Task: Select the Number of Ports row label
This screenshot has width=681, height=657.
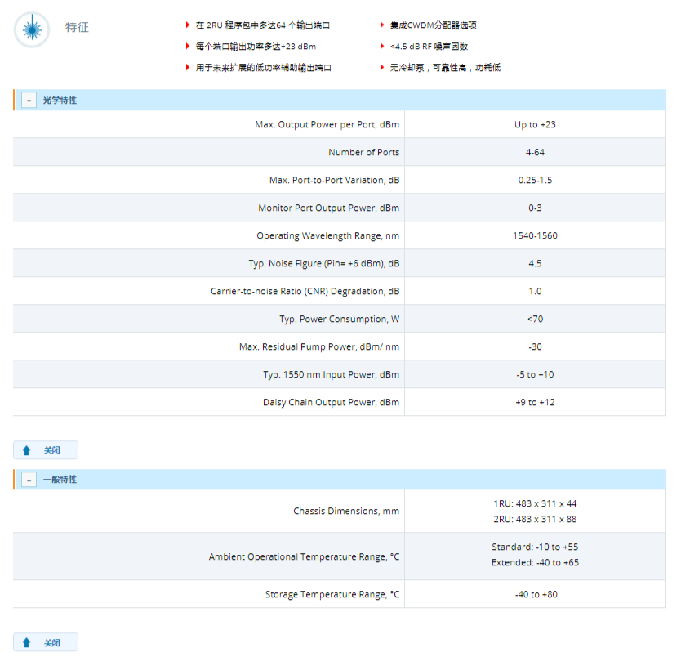Action: point(363,153)
